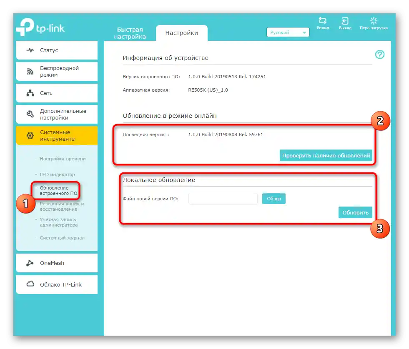Click the Обновить button
This screenshot has height=349, width=409.
click(x=355, y=212)
